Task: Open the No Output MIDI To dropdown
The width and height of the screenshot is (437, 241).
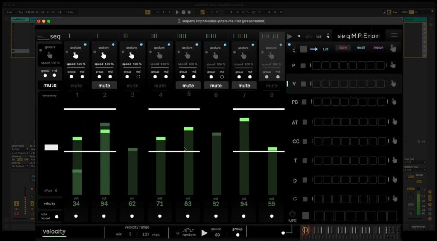Action: click(20, 166)
